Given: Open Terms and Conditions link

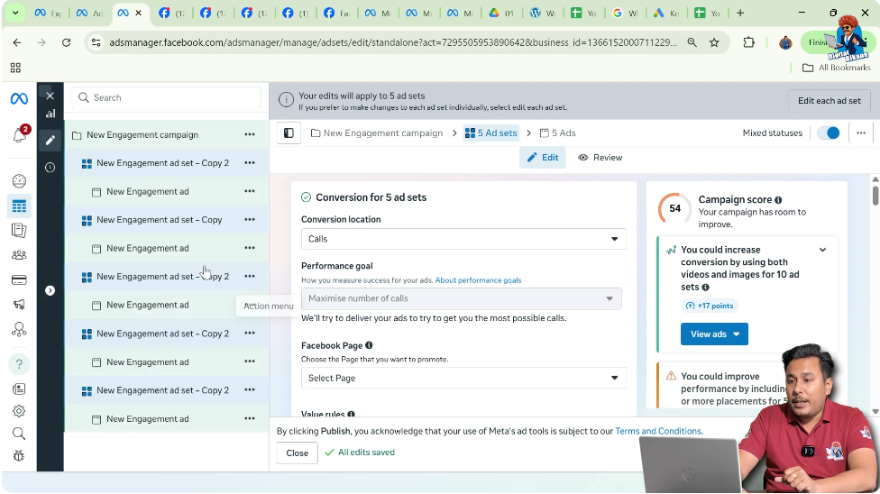Looking at the screenshot, I should pyautogui.click(x=658, y=431).
